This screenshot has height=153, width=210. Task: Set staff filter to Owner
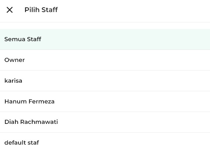tap(15, 60)
